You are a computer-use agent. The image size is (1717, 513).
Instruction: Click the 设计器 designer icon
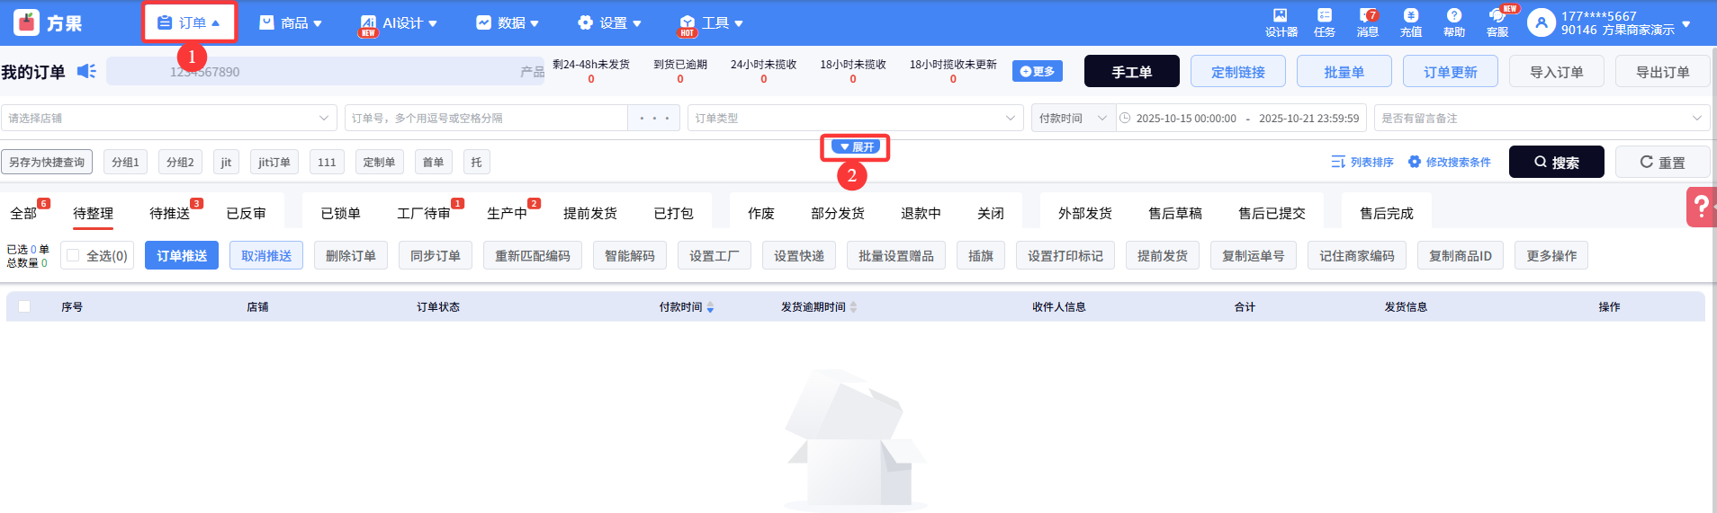[x=1281, y=16]
